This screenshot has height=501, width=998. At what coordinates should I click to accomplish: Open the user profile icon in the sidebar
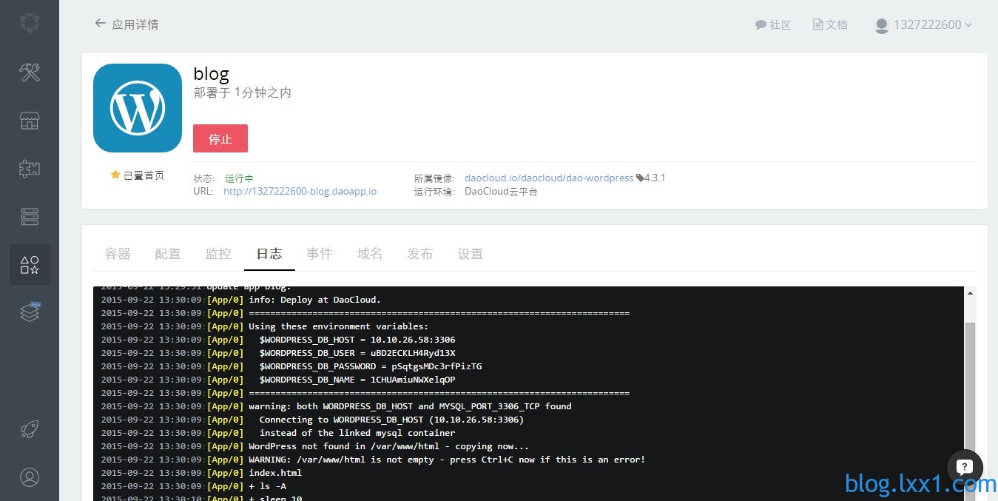pos(30,477)
